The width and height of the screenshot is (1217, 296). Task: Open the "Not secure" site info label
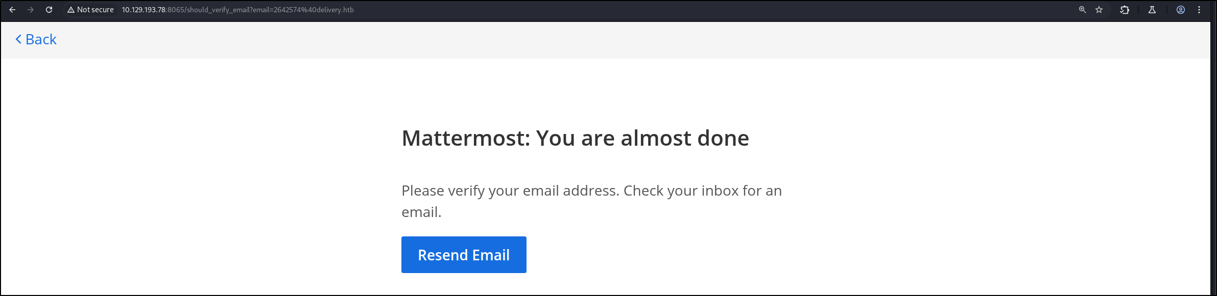95,10
